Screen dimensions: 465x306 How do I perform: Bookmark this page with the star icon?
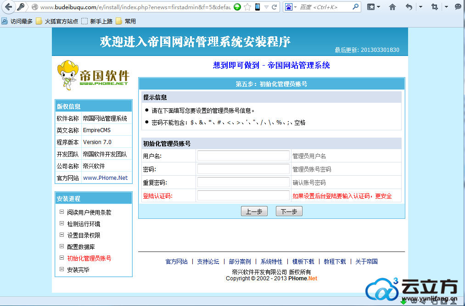247,7
